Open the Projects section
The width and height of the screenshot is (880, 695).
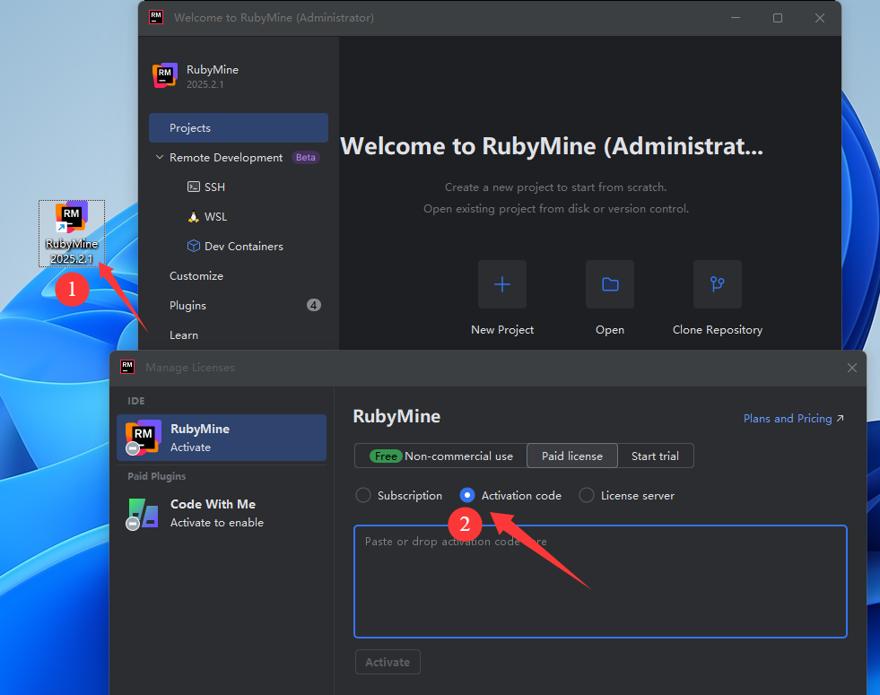[x=239, y=128]
